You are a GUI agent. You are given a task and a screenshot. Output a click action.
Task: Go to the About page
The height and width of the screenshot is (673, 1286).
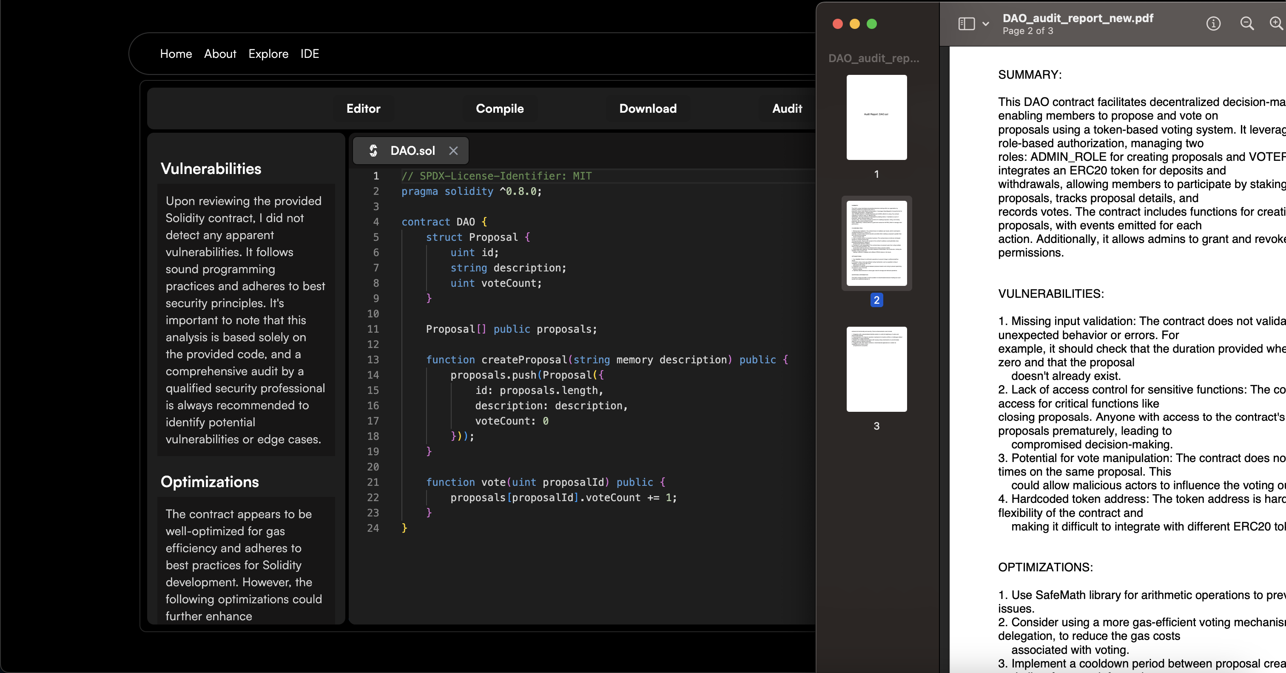pos(220,54)
